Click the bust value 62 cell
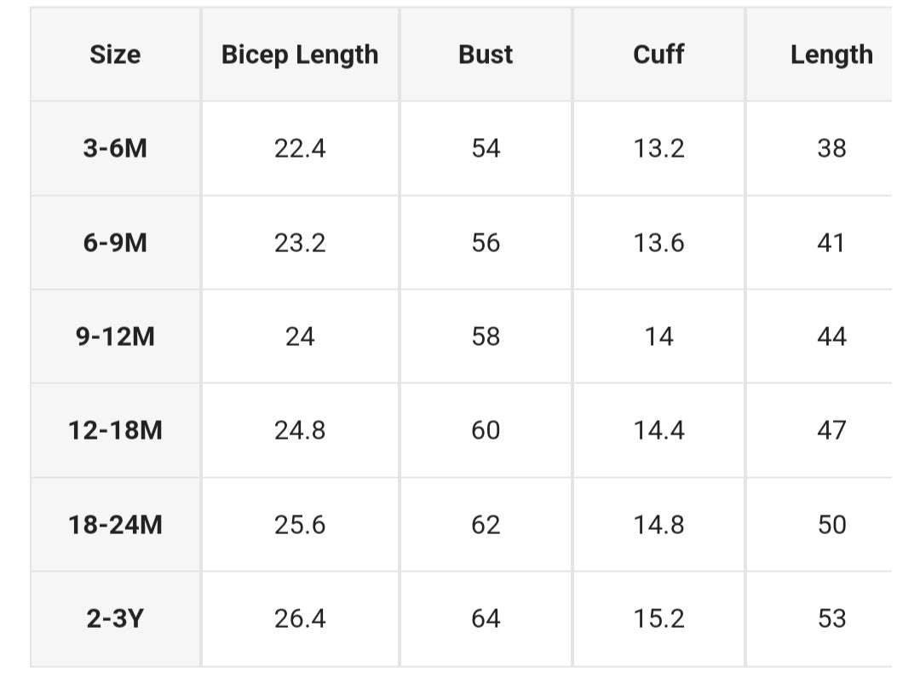This screenshot has width=920, height=678. [486, 525]
